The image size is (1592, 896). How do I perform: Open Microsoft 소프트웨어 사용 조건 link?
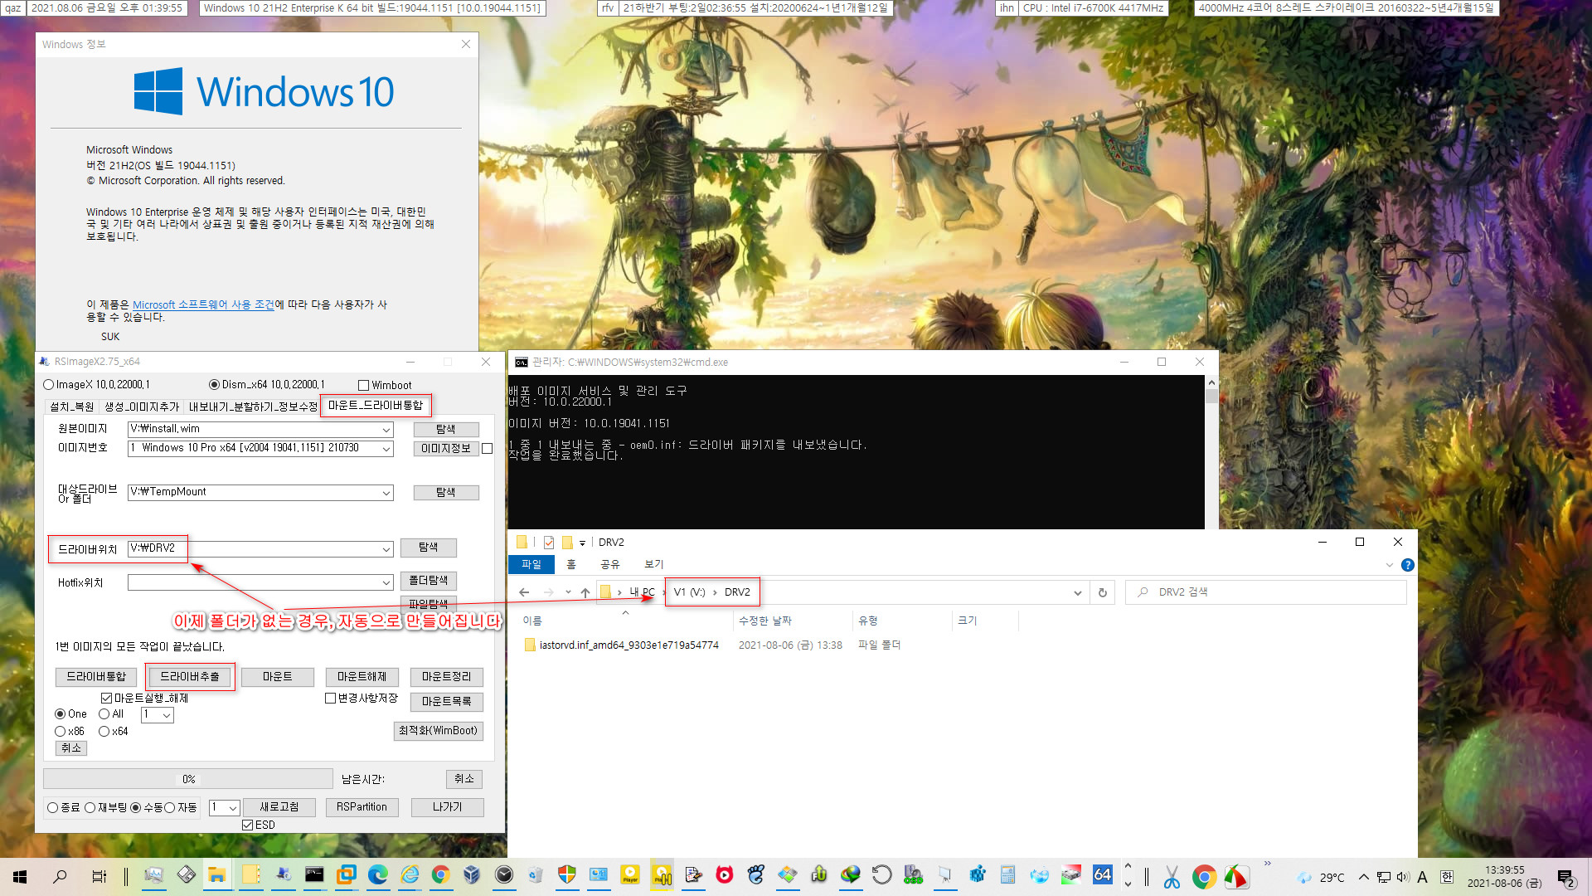click(x=203, y=305)
